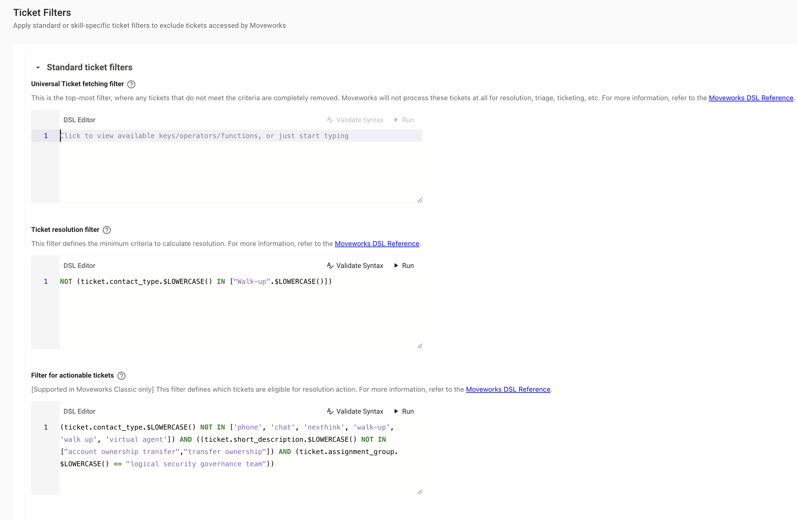Click Validate Syntax in Universal Ticket fetching editor
The height and width of the screenshot is (520, 798).
(355, 120)
